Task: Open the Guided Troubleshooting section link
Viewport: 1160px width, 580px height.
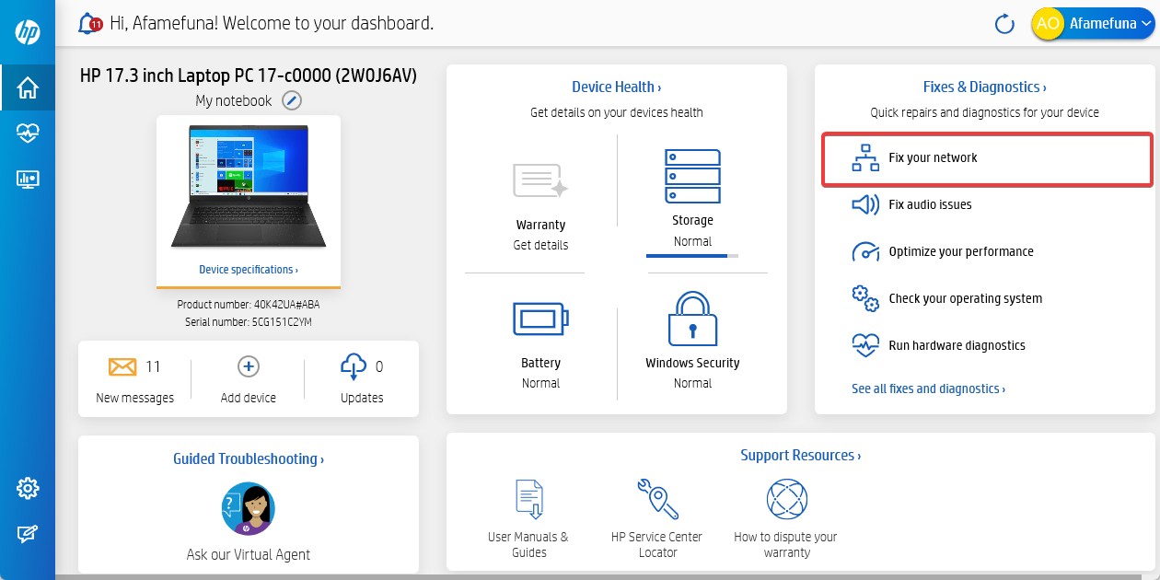Action: tap(249, 458)
